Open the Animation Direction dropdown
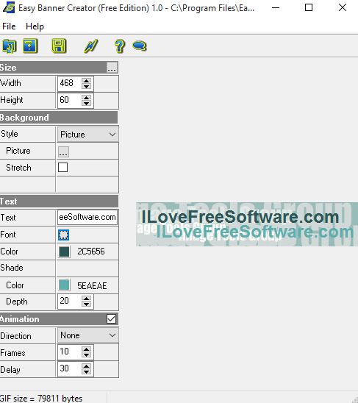This screenshot has width=358, height=403. (87, 335)
